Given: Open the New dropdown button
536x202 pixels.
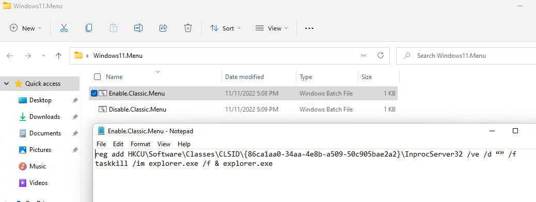Looking at the screenshot, I should click(x=26, y=28).
